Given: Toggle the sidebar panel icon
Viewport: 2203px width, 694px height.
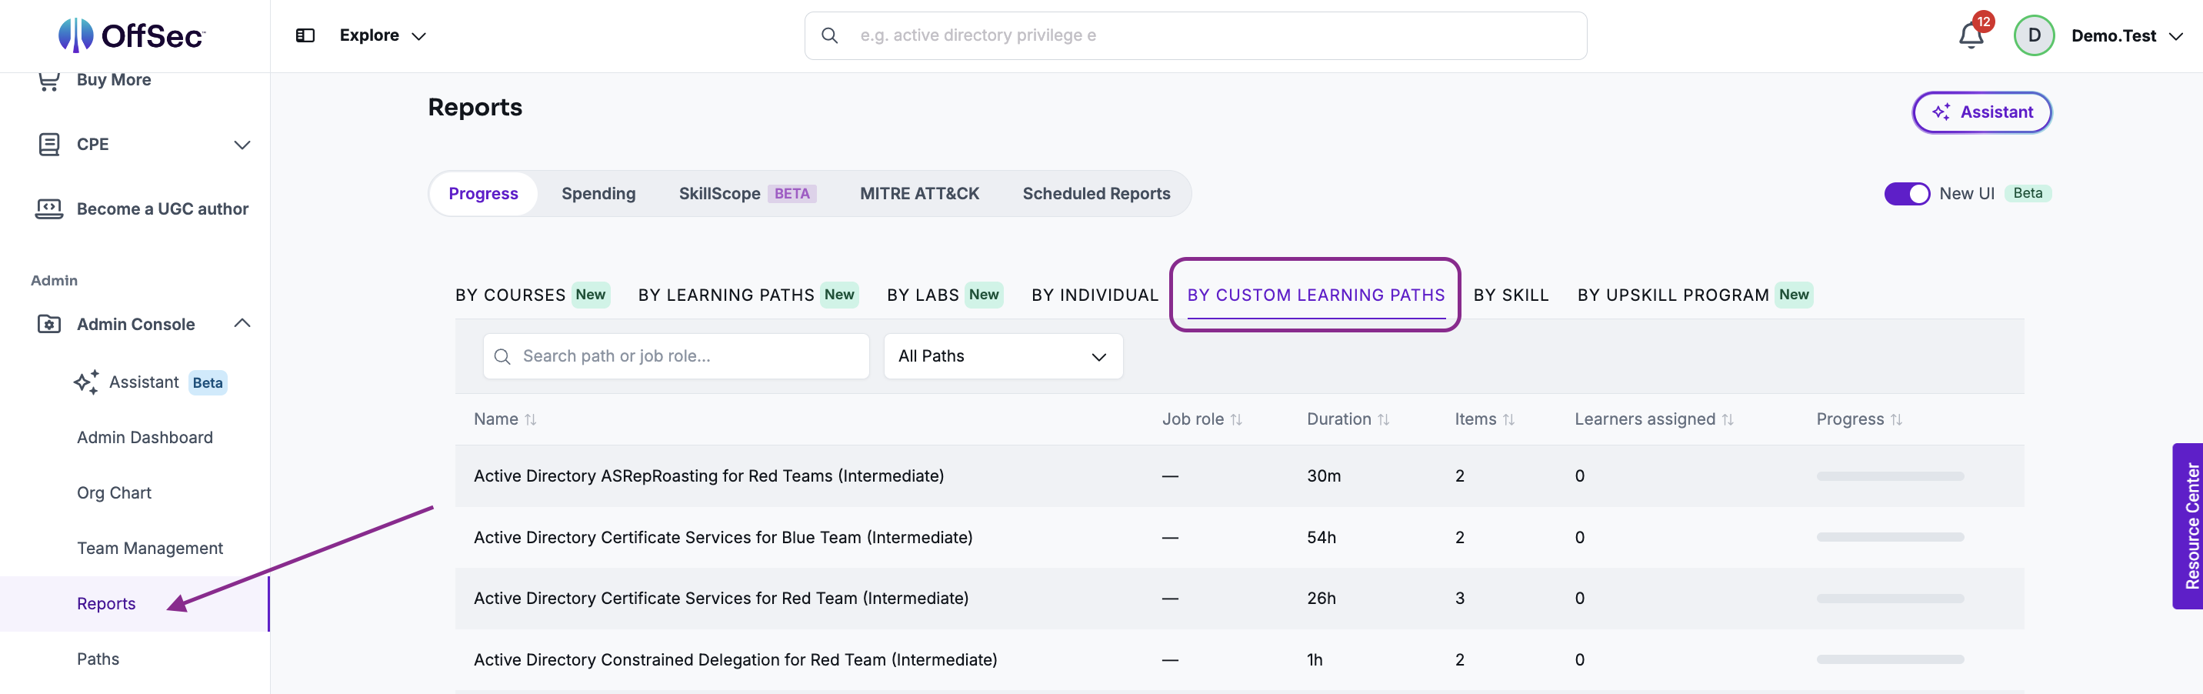Looking at the screenshot, I should [x=305, y=35].
